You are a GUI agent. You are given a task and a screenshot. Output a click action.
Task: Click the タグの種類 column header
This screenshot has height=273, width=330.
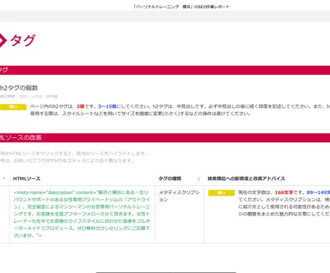170,179
